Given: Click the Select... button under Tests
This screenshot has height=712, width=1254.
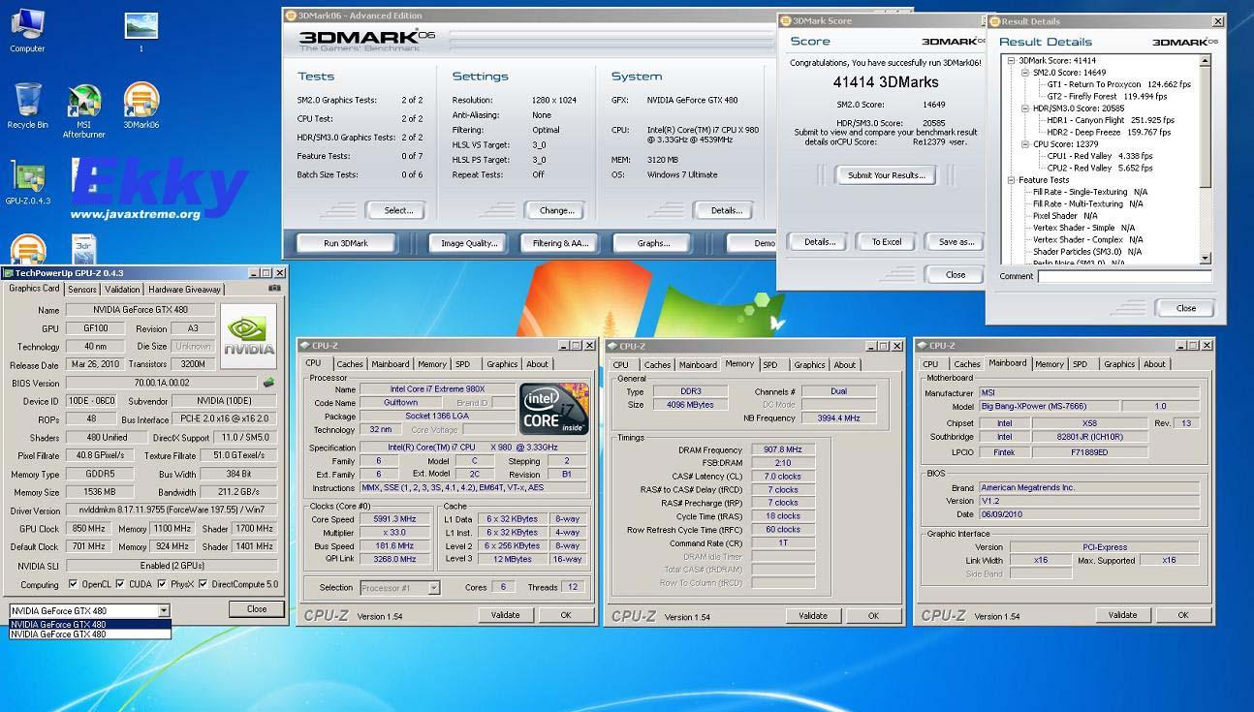Looking at the screenshot, I should (x=398, y=210).
